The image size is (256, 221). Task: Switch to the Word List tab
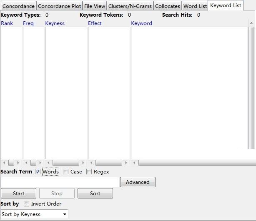[195, 6]
